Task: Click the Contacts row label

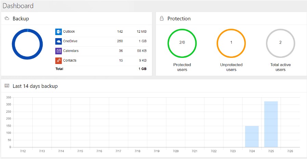Action: click(70, 60)
